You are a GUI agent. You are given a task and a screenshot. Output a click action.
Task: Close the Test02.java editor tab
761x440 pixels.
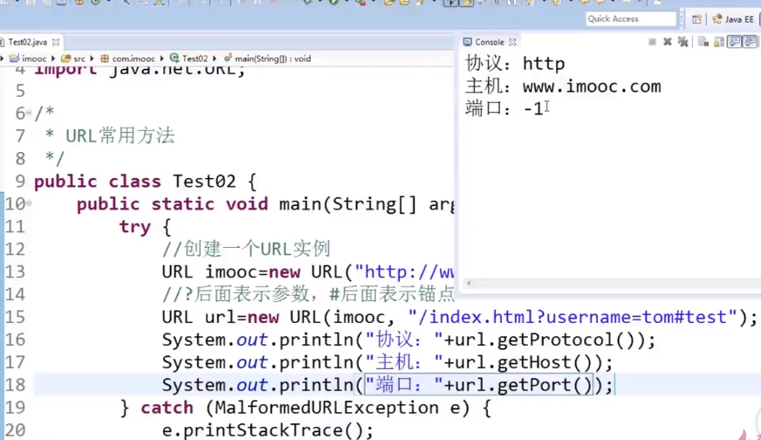click(57, 42)
